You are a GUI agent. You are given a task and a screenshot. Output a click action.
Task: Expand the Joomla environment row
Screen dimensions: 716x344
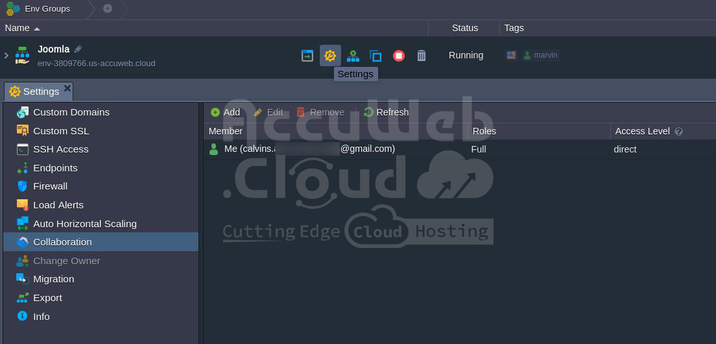[6, 56]
